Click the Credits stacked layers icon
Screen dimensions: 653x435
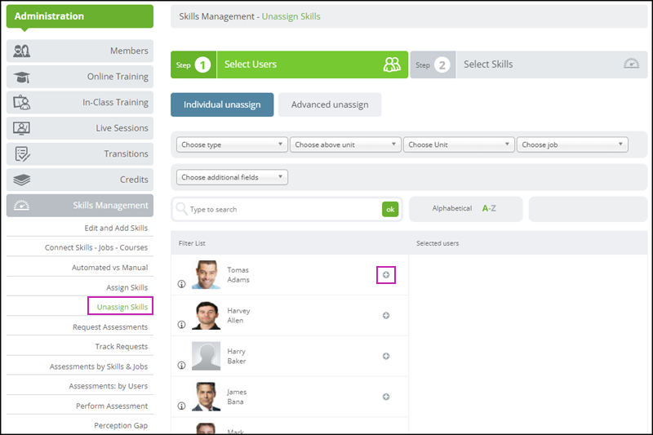tap(22, 180)
